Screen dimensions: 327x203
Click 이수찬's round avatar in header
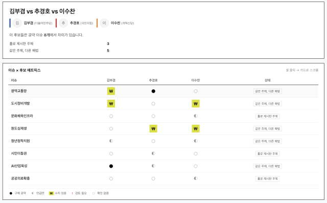coord(104,23)
